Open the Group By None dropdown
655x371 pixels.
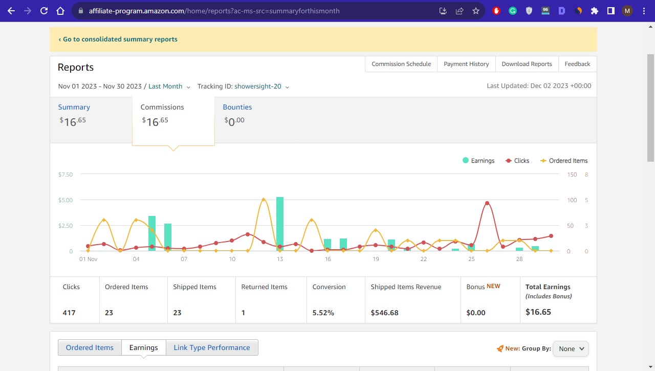(571, 348)
